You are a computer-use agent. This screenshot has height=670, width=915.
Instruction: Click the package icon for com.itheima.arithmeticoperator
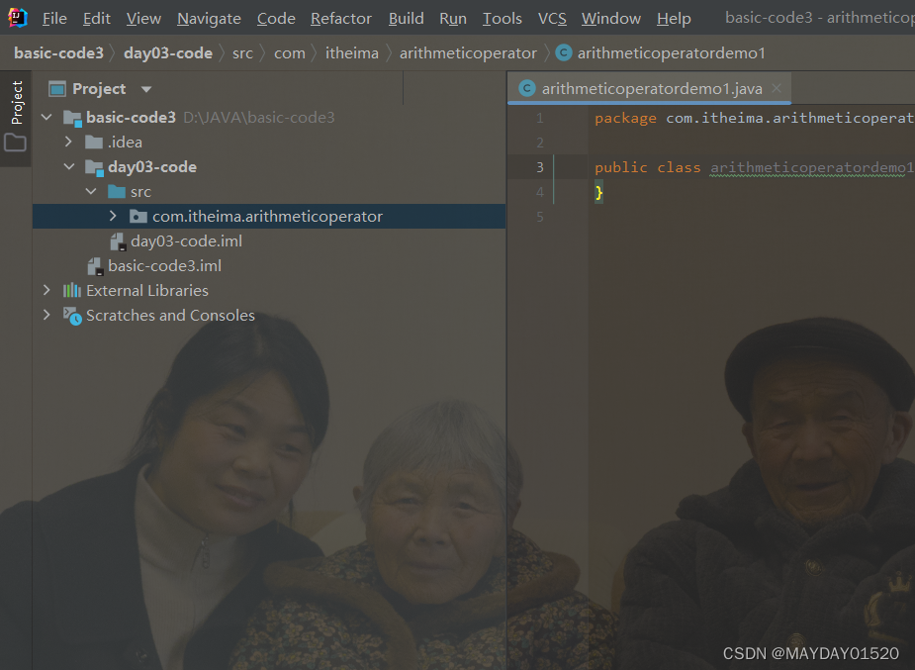138,217
